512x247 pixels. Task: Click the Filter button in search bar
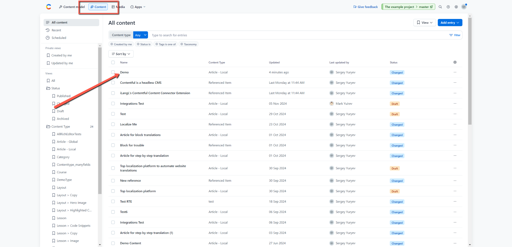(x=455, y=35)
